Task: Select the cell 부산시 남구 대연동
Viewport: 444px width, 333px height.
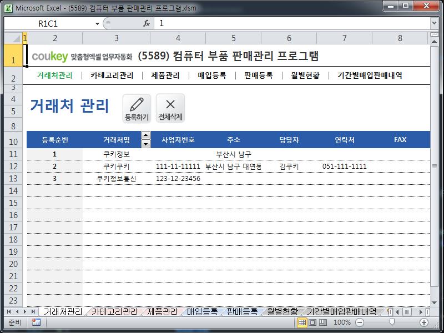Action: tap(233, 166)
